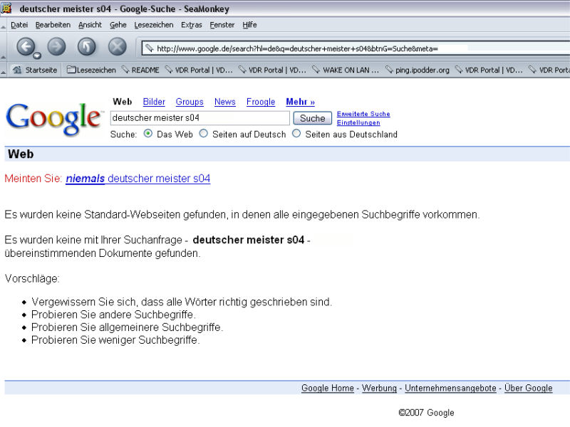
Task: Open the Lesezeichen menu
Action: (x=153, y=24)
